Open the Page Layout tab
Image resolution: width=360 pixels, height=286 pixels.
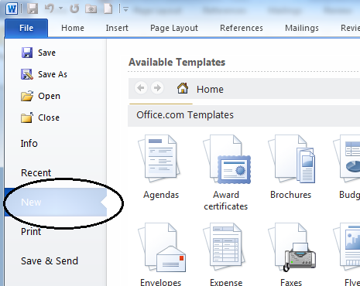tap(174, 28)
